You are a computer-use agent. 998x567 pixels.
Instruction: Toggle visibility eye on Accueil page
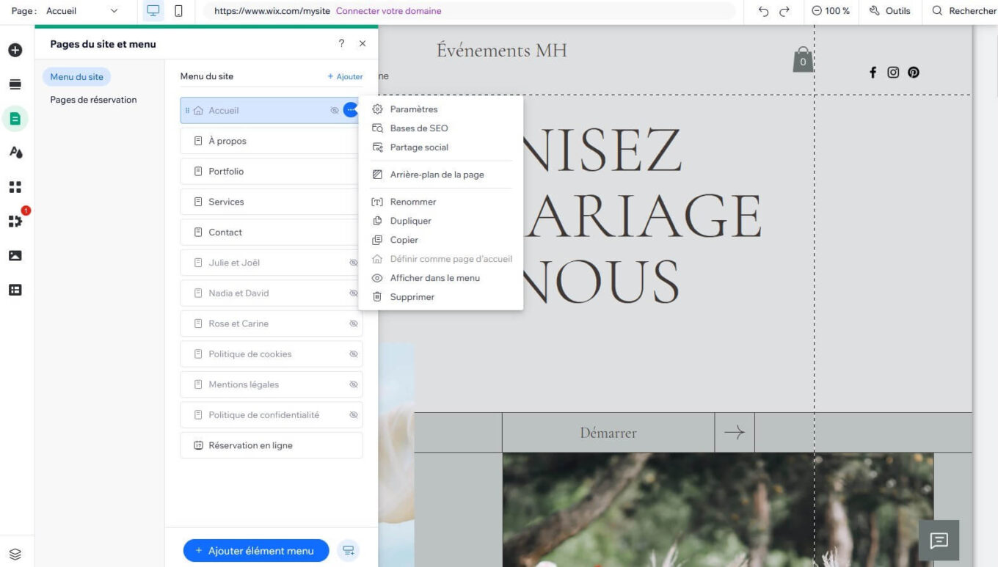click(x=335, y=111)
